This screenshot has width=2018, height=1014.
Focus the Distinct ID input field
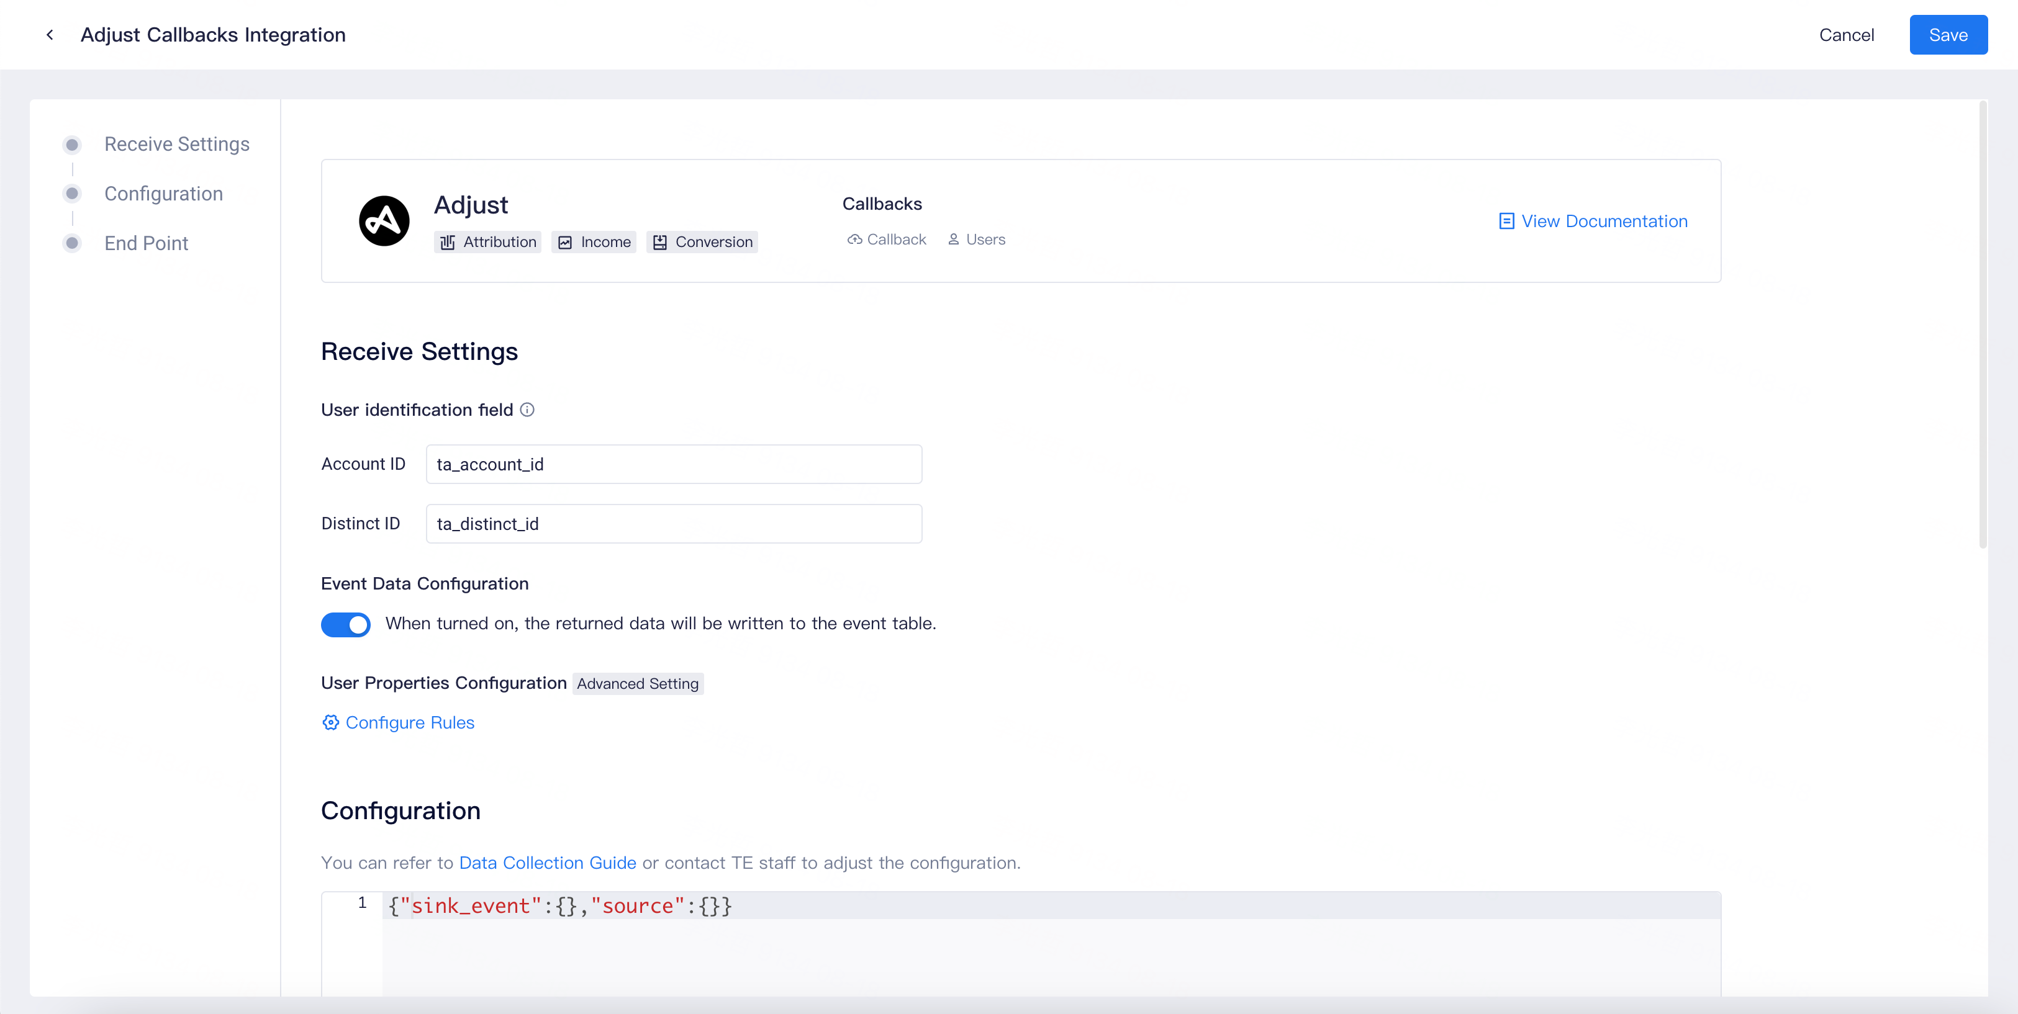click(674, 524)
